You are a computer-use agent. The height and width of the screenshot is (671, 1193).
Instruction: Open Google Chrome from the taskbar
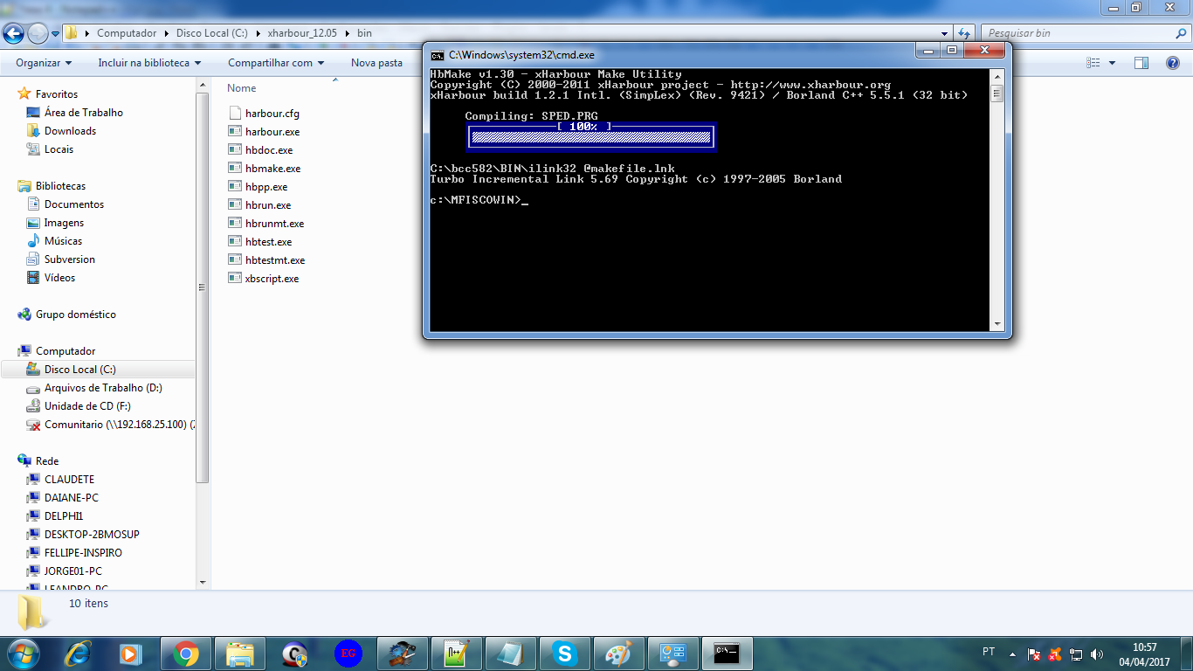point(185,654)
